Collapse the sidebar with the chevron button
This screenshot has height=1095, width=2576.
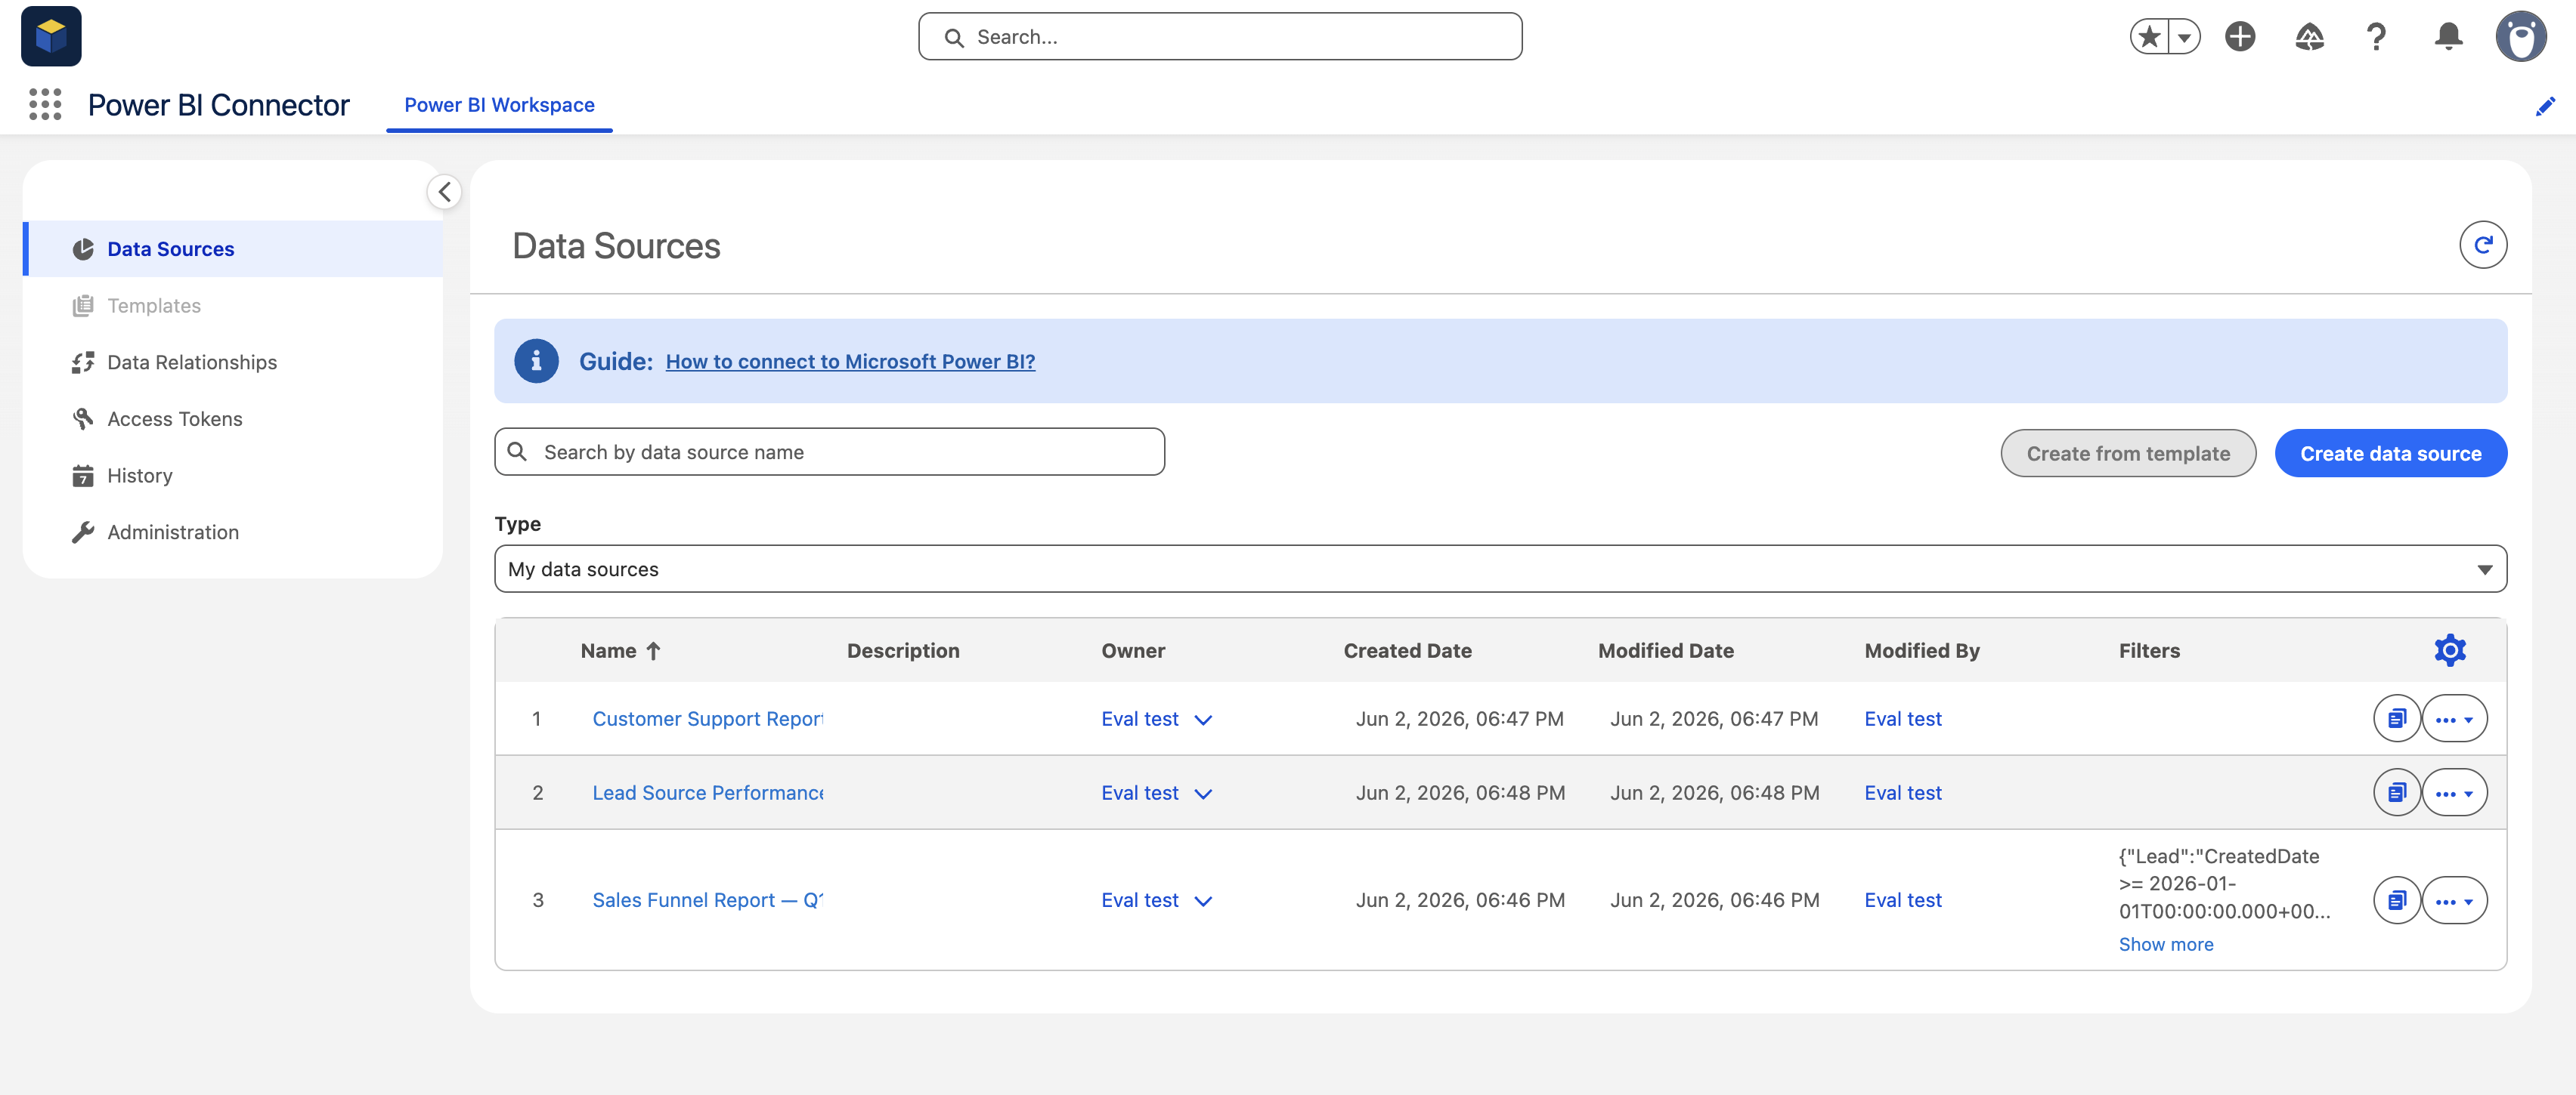click(x=444, y=192)
